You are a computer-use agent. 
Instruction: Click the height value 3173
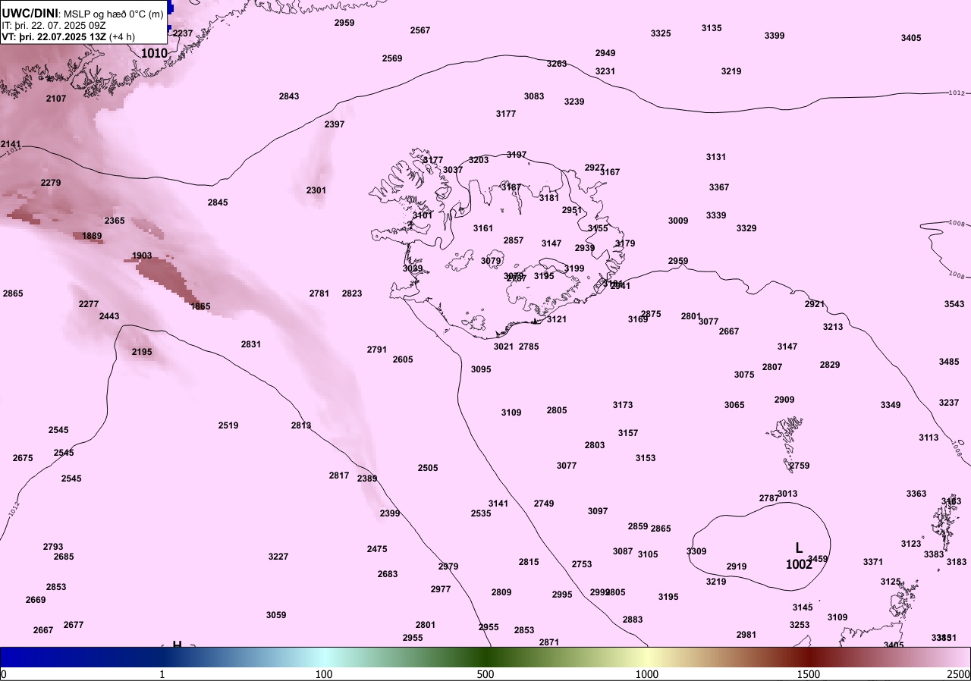pyautogui.click(x=623, y=405)
